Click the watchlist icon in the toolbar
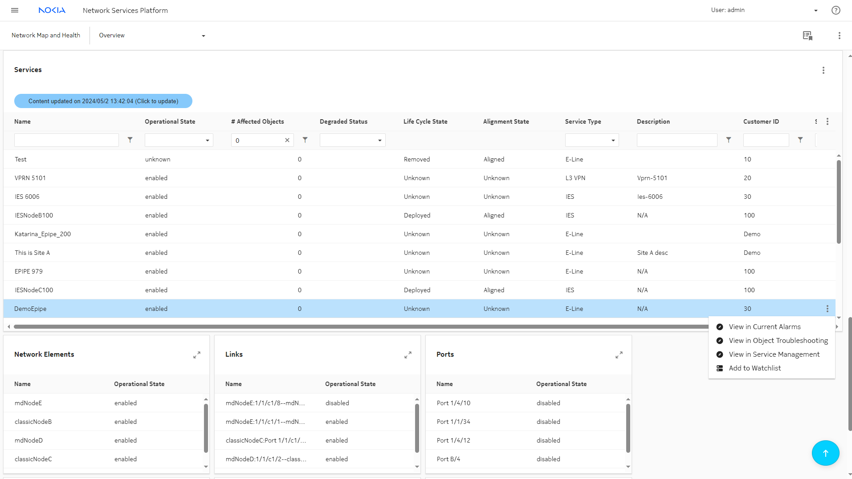Image resolution: width=852 pixels, height=479 pixels. point(807,36)
